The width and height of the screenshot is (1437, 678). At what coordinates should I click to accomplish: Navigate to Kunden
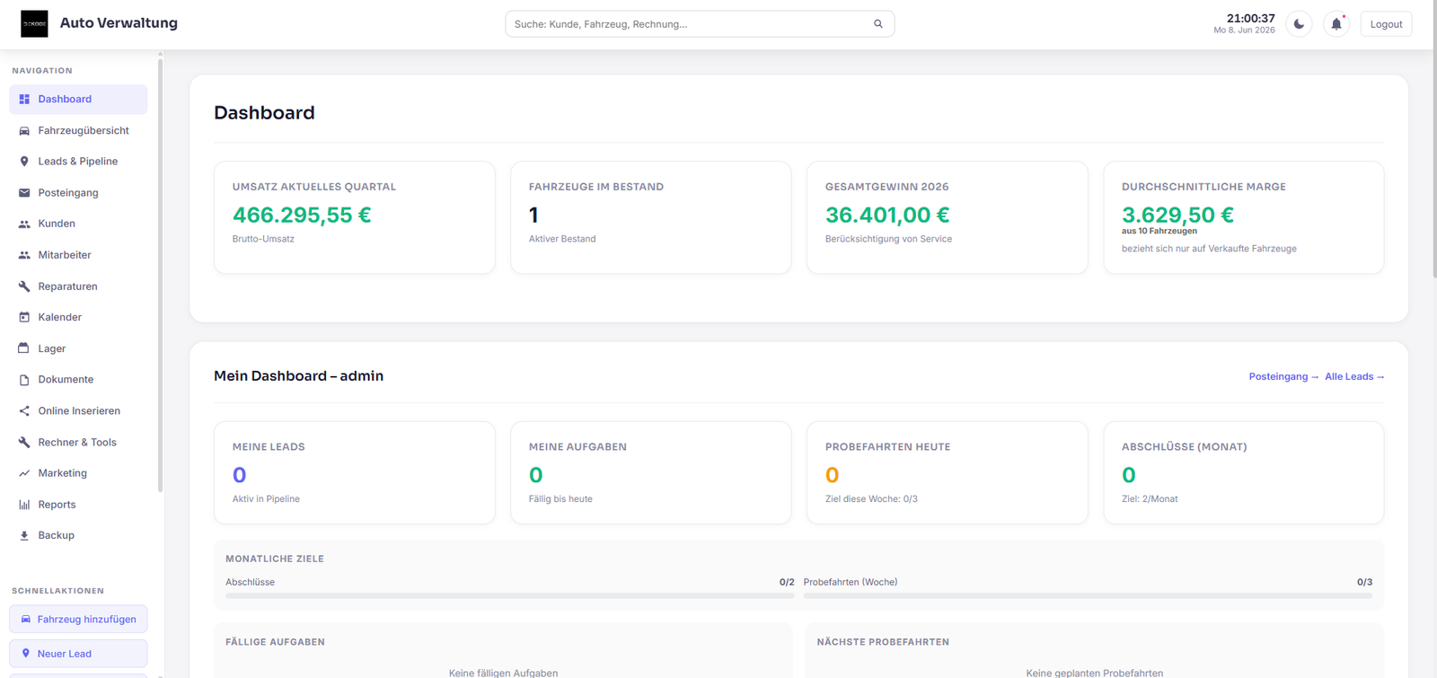[x=78, y=224]
